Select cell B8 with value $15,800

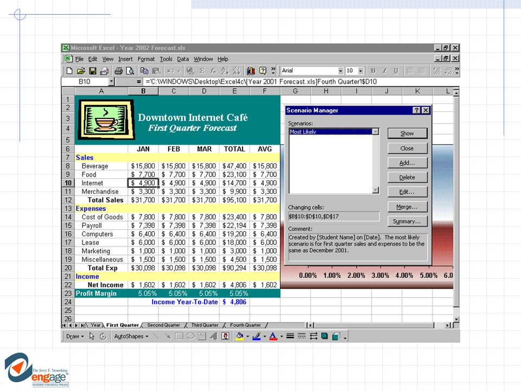(x=143, y=166)
